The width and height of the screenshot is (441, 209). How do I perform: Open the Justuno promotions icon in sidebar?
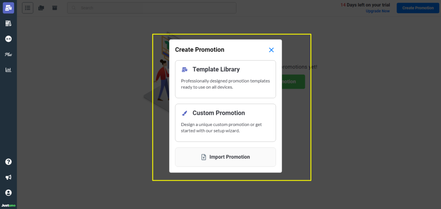pyautogui.click(x=9, y=8)
